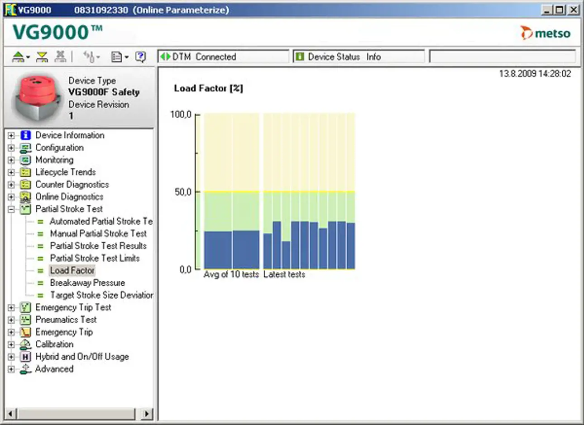Expand the Counter Diagnostics node

point(11,184)
